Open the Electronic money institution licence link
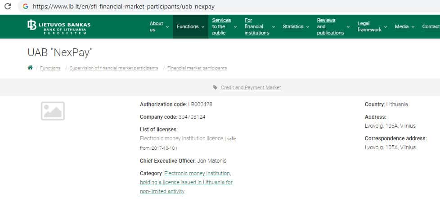 (x=181, y=138)
